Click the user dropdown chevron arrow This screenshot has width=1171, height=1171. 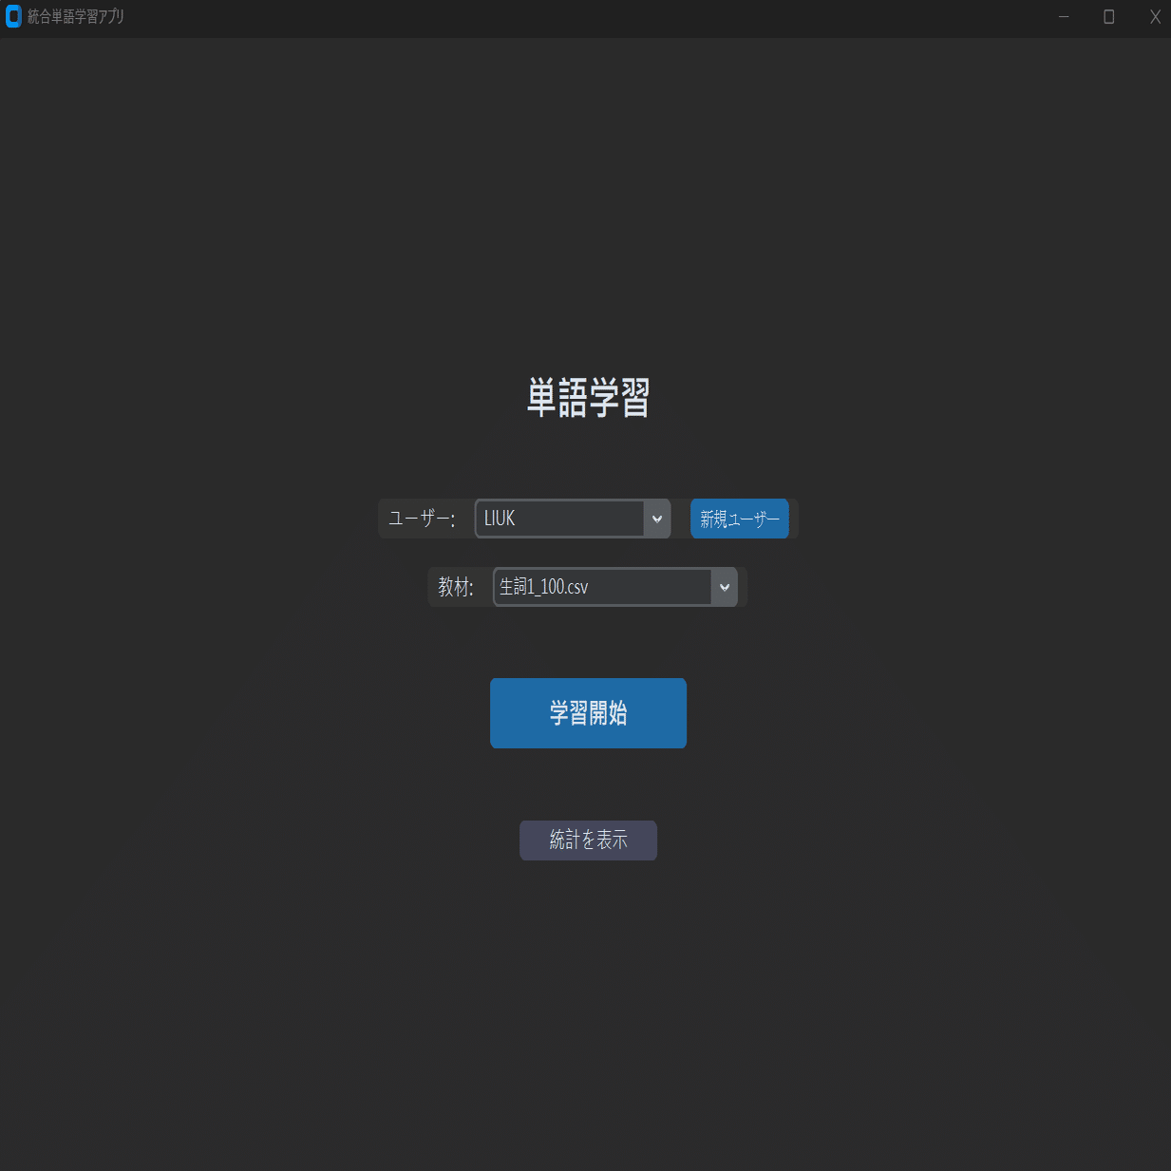[x=657, y=519]
